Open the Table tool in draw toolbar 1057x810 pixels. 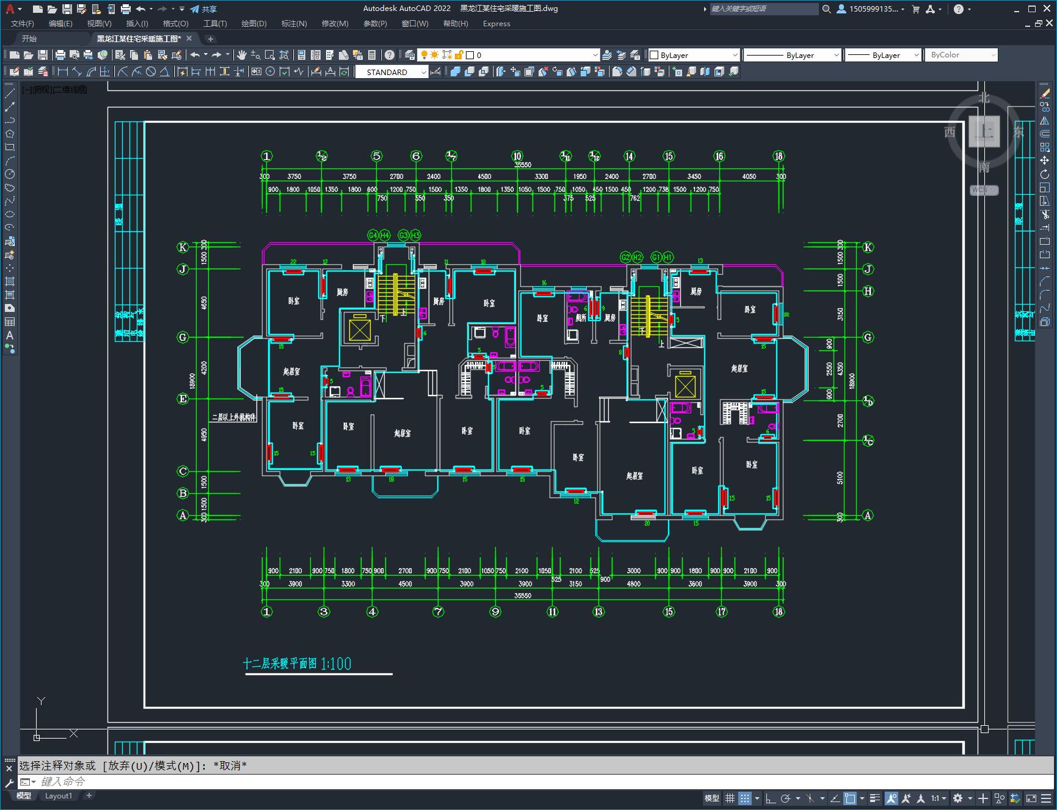[x=10, y=322]
